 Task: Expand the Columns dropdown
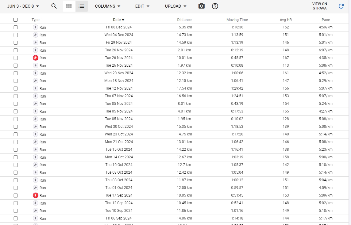[x=107, y=6]
